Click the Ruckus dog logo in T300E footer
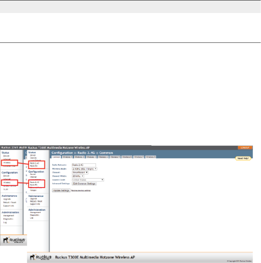Screen dimensions: 261x263 (41, 257)
